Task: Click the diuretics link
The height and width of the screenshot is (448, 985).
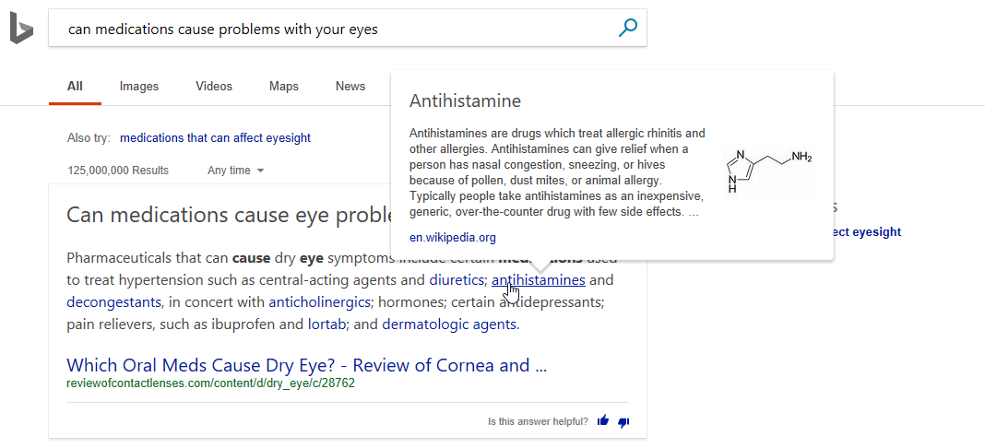Action: pos(456,280)
